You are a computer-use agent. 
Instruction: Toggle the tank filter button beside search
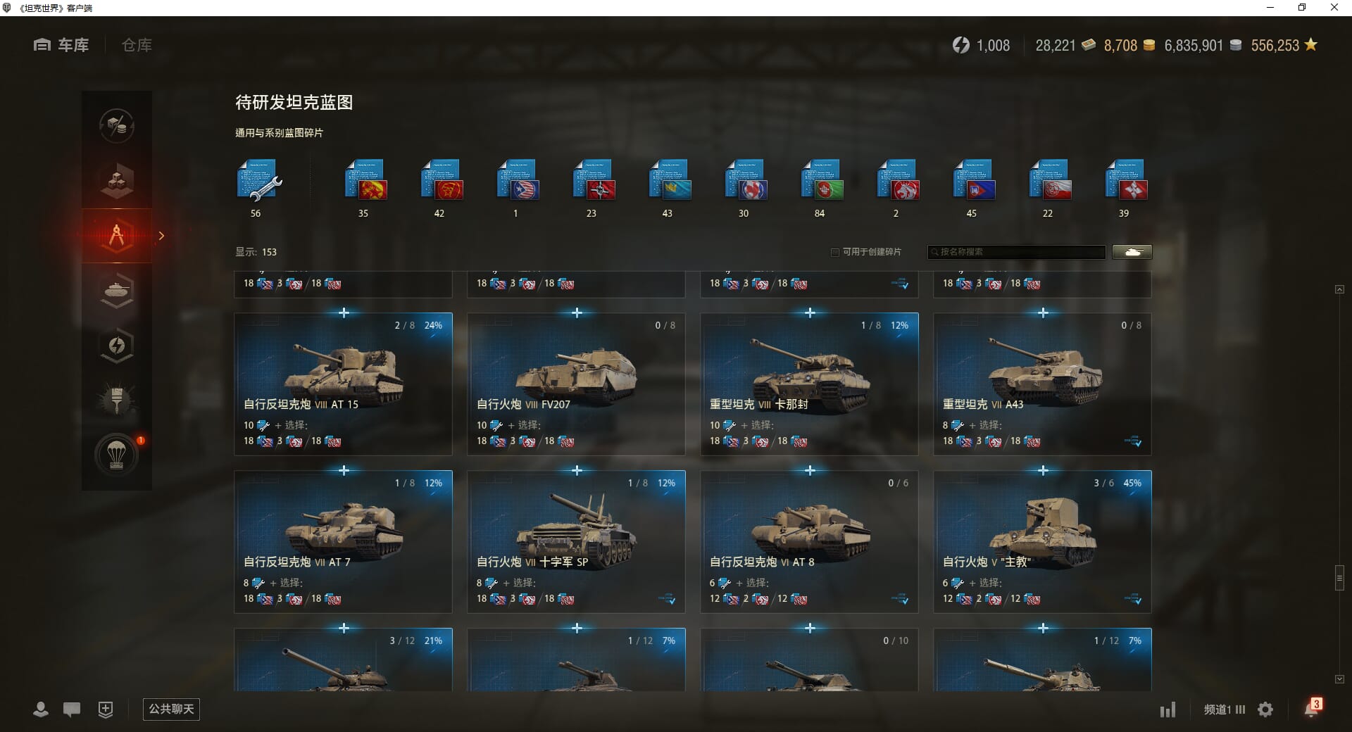tap(1132, 252)
